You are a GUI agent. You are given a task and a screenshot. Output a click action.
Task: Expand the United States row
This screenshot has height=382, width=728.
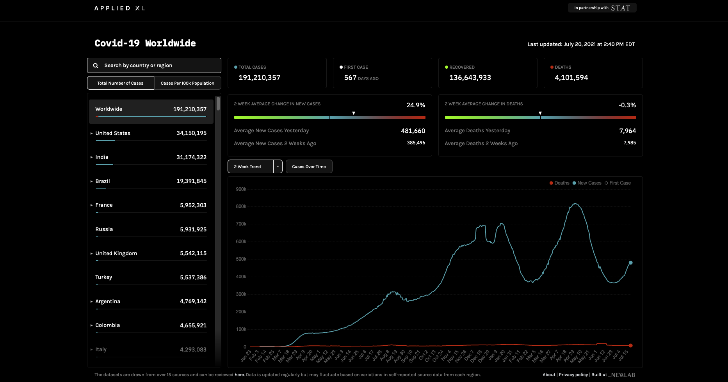pyautogui.click(x=92, y=133)
